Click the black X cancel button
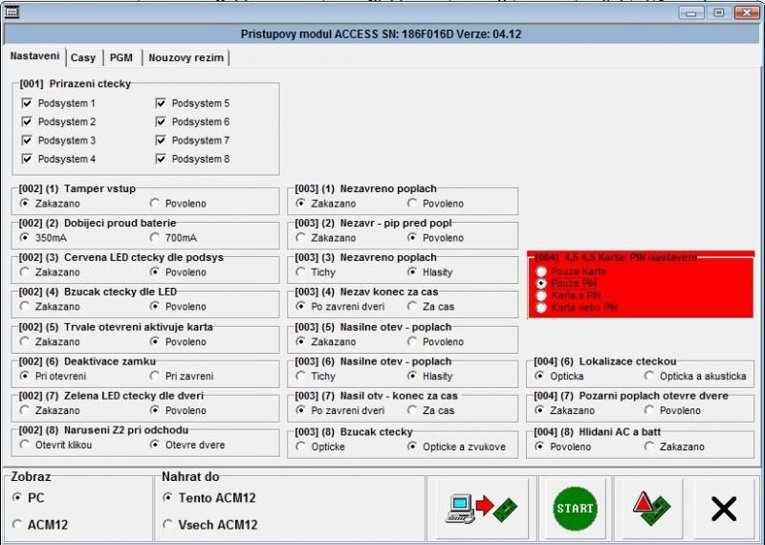This screenshot has width=765, height=545. (x=724, y=509)
